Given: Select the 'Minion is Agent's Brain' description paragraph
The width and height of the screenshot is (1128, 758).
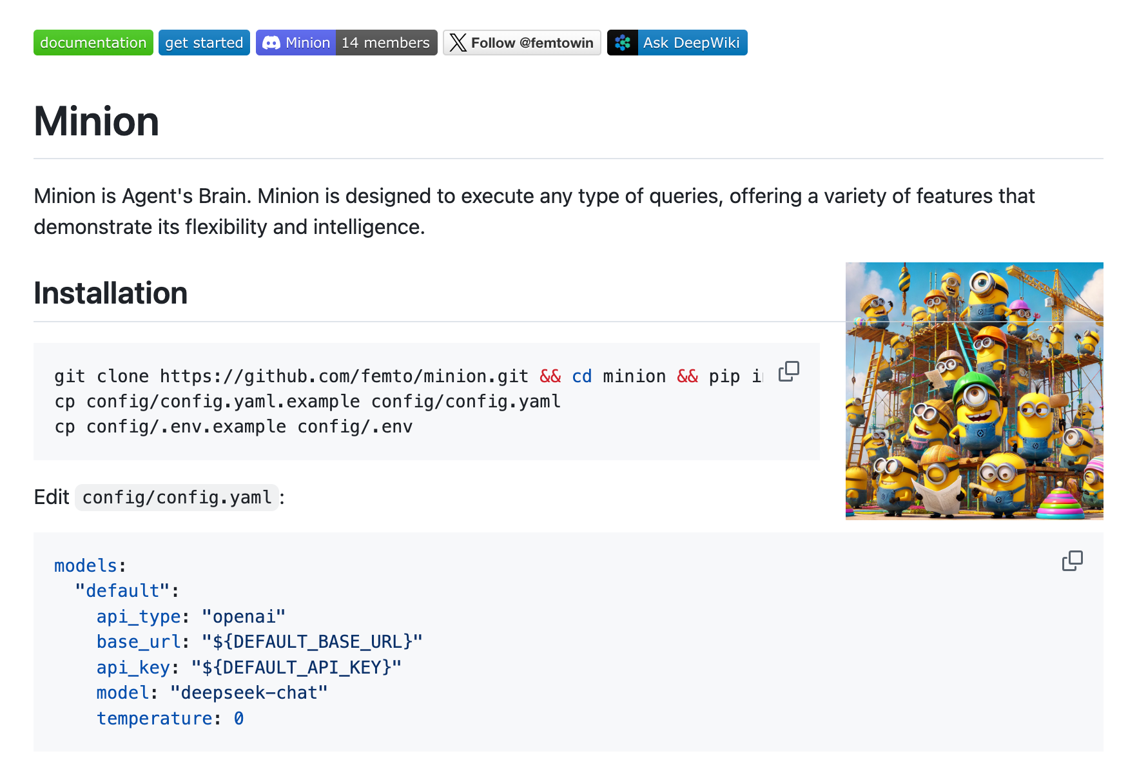Looking at the screenshot, I should 534,211.
